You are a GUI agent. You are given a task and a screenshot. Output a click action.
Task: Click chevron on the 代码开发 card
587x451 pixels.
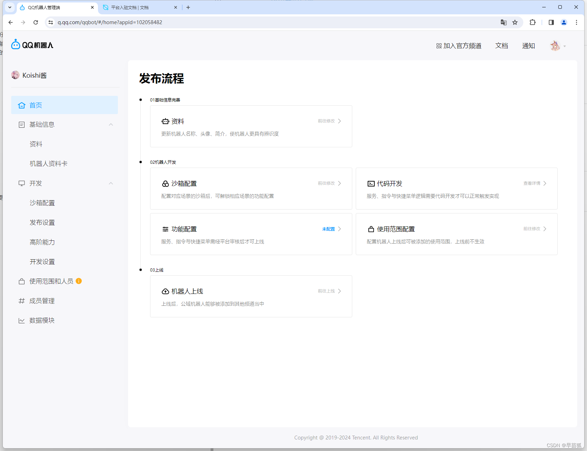[545, 183]
